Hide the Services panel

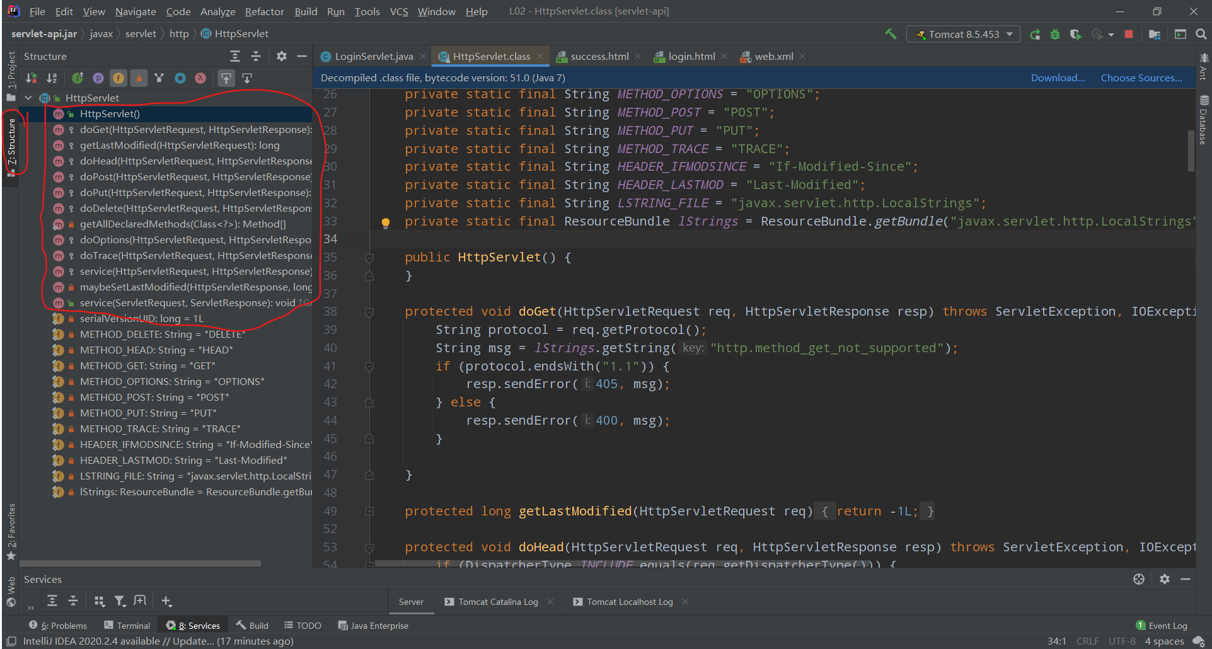[1186, 579]
